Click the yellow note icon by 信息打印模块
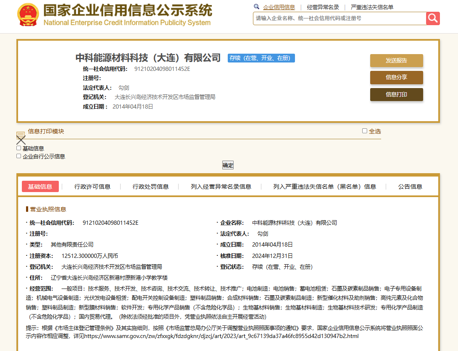The height and width of the screenshot is (351, 458). [x=21, y=134]
